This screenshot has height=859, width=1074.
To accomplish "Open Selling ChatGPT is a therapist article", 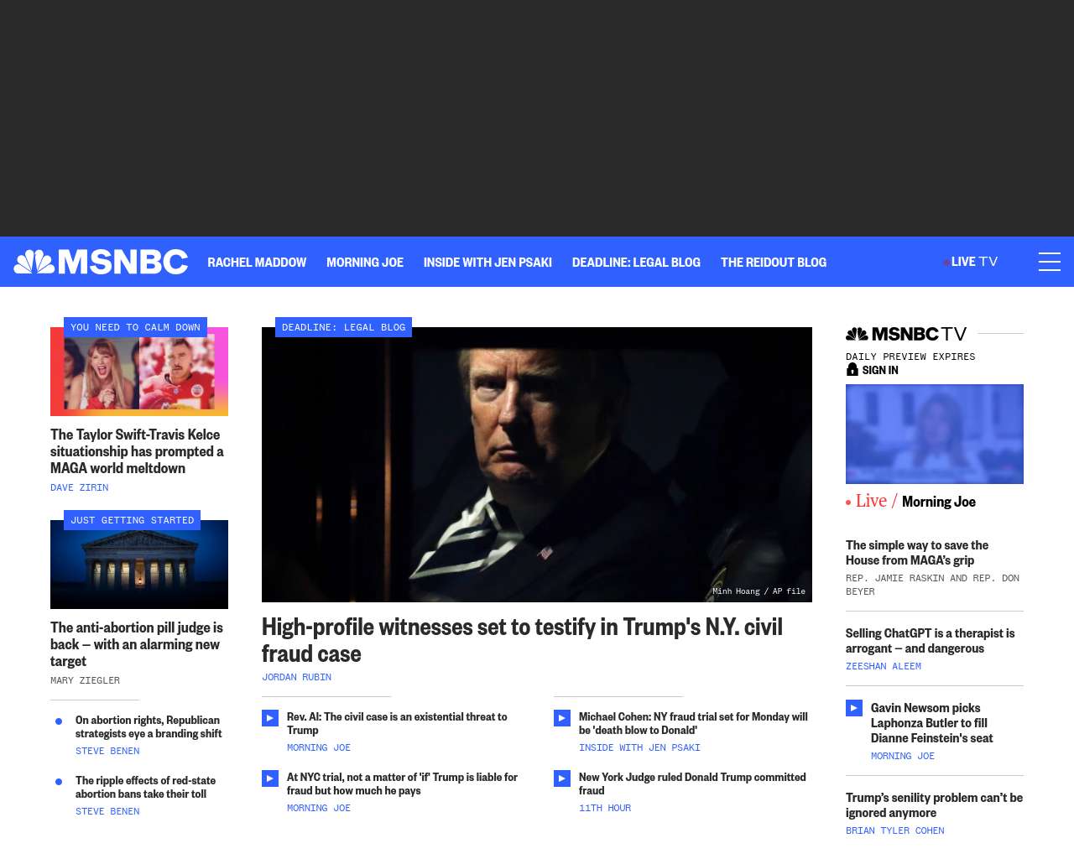I will point(930,641).
